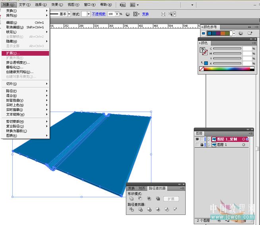Open 路径(P) submenu
This screenshot has width=260, height=225.
(25, 91)
